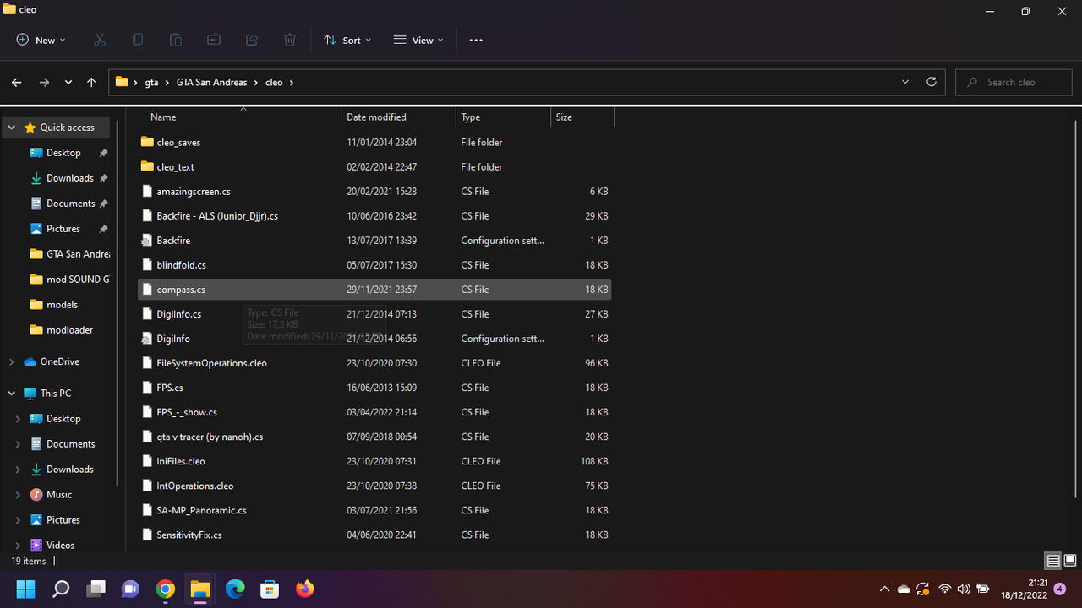The width and height of the screenshot is (1082, 608).
Task: Open the See more ellipsis menu
Action: (x=476, y=40)
